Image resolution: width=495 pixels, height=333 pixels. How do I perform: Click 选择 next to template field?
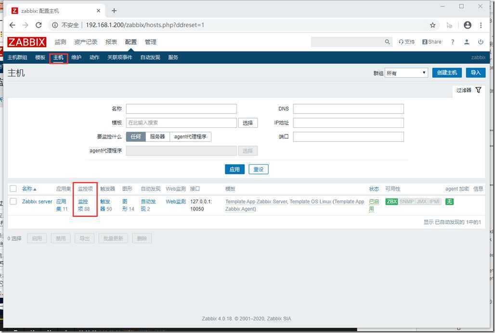pos(248,123)
